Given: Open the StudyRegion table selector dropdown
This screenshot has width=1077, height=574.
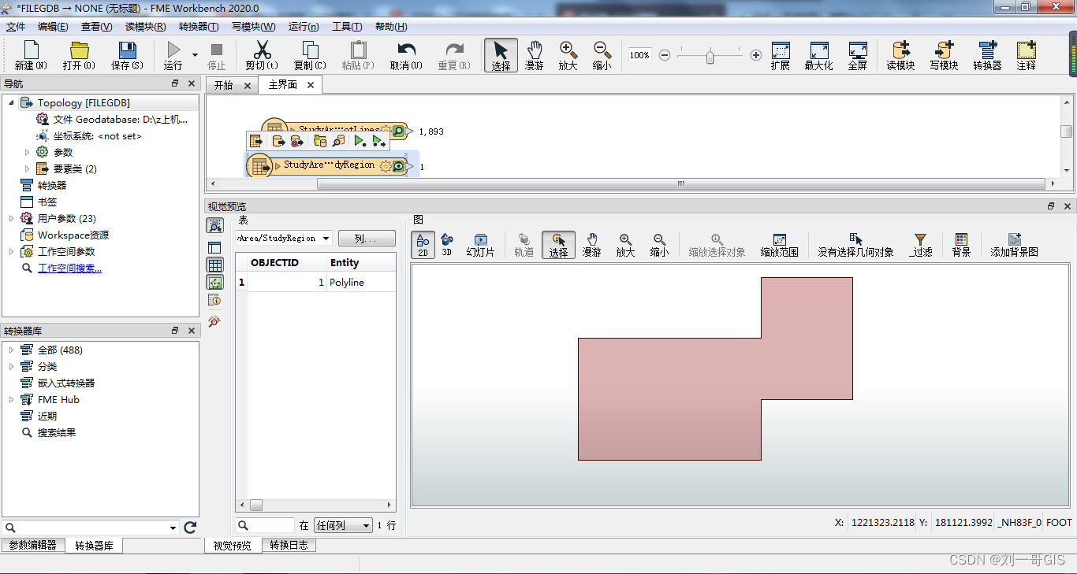Looking at the screenshot, I should [x=327, y=239].
